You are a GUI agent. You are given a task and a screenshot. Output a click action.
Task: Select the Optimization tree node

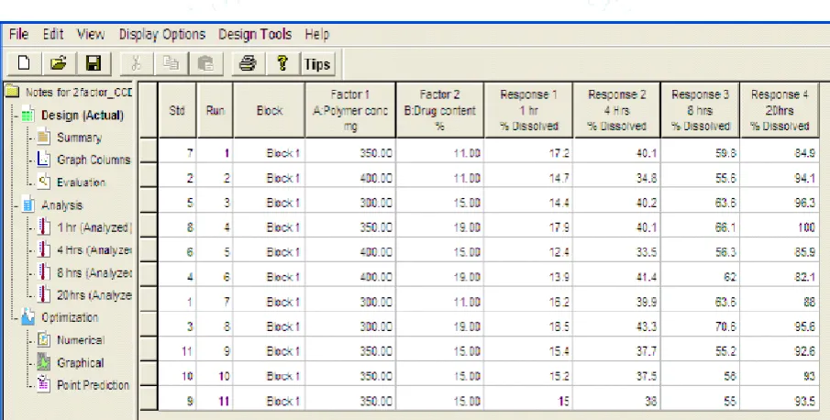point(70,317)
